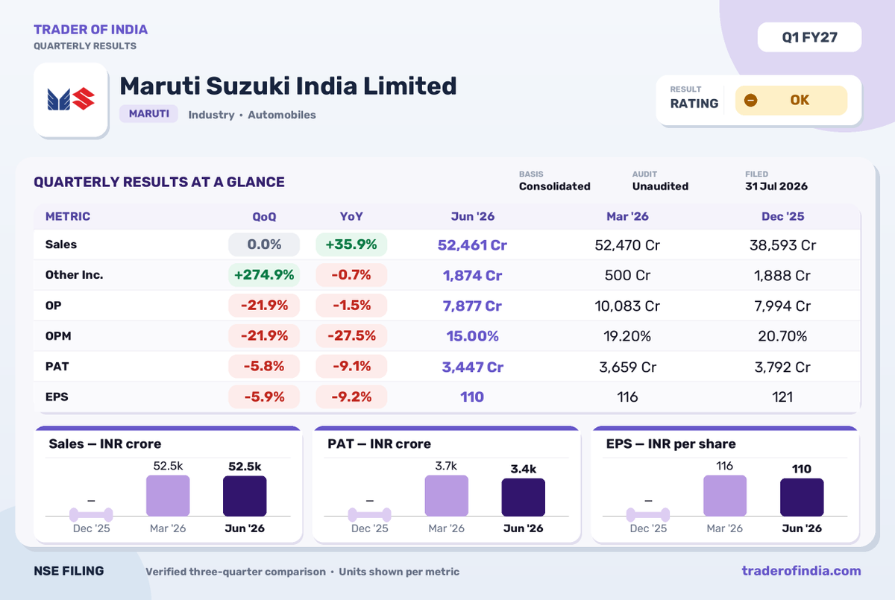
Task: Click Sales chart Jun '26 bar
Action: click(245, 496)
